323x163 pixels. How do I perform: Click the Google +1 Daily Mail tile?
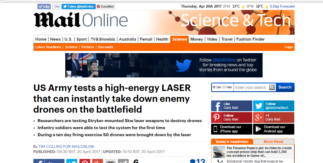(x=274, y=118)
